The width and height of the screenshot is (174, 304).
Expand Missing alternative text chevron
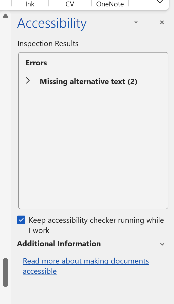[x=28, y=81]
